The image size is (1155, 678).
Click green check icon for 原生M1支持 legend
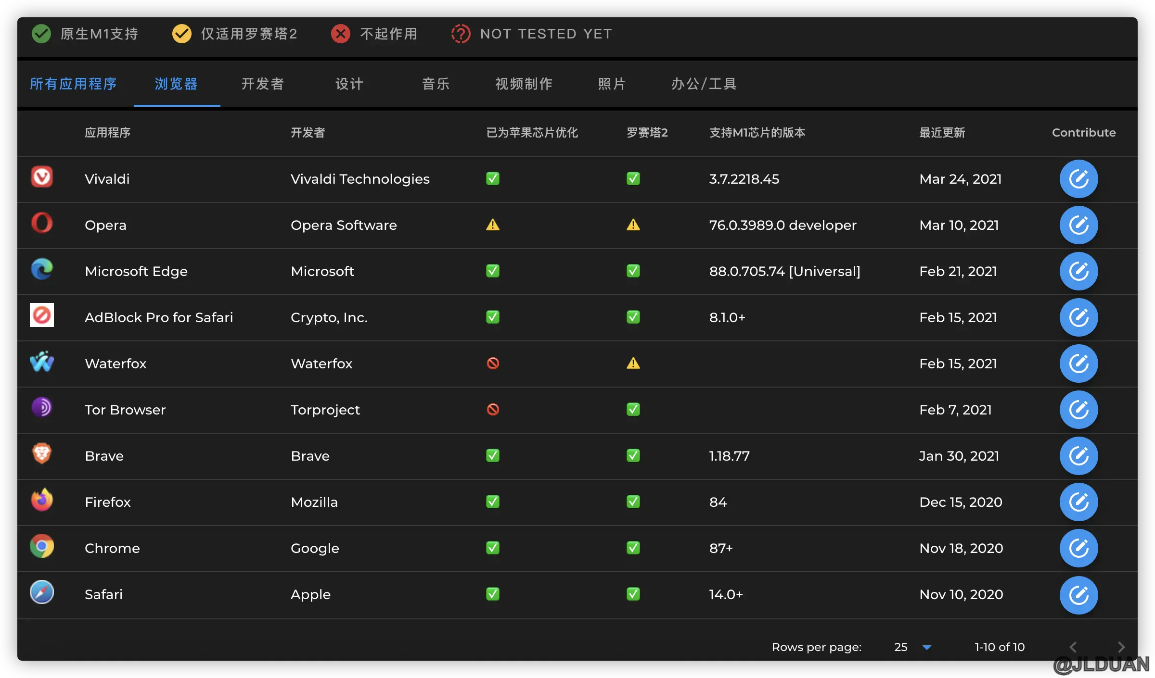(x=41, y=34)
